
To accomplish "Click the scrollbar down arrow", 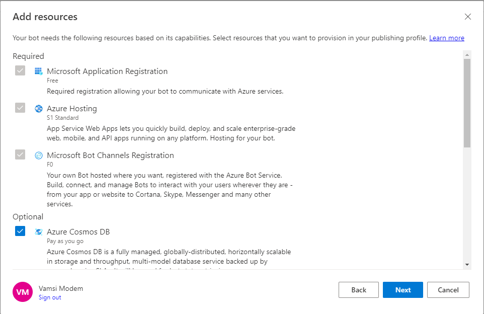I will [467, 265].
